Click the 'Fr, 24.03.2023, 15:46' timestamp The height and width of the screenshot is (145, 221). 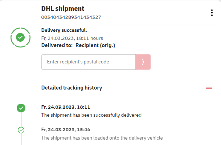pos(66,129)
